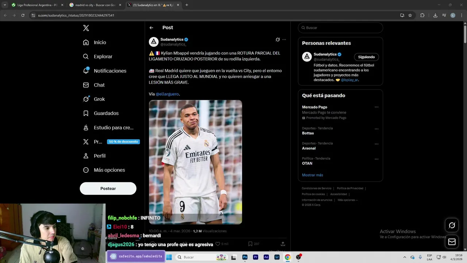
Task: Close the Sudanalytics en X tab
Action: [178, 5]
